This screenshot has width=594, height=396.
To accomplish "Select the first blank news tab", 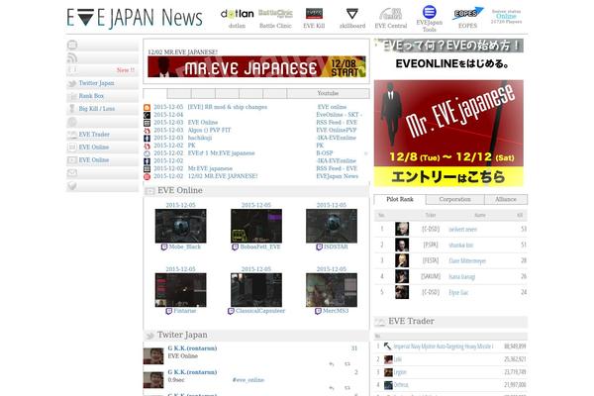I will pos(155,93).
